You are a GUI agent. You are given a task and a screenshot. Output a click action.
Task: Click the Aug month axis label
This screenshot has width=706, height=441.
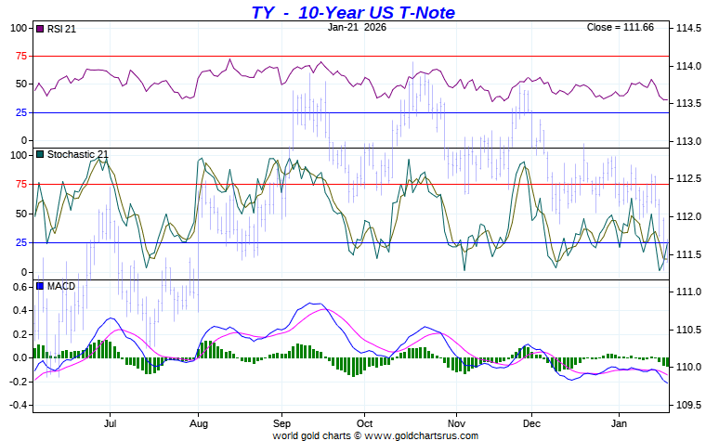[199, 423]
